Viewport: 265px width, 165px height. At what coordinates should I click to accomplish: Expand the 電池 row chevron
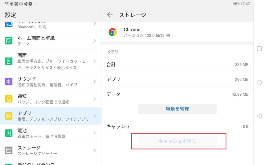coord(94,133)
